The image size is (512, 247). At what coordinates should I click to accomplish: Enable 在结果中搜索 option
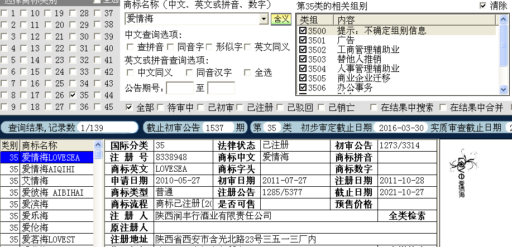[374, 107]
